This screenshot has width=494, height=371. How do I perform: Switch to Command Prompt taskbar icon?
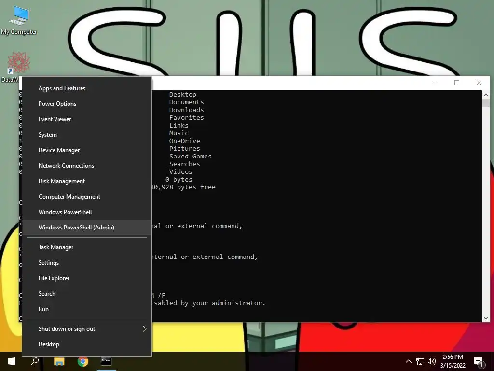[x=106, y=361]
